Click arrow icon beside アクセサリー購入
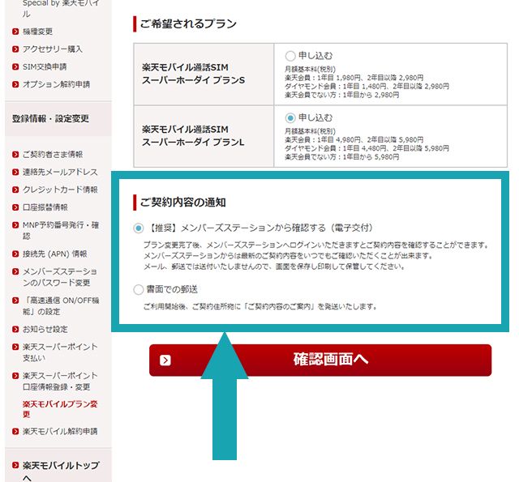519x482 pixels. (15, 49)
